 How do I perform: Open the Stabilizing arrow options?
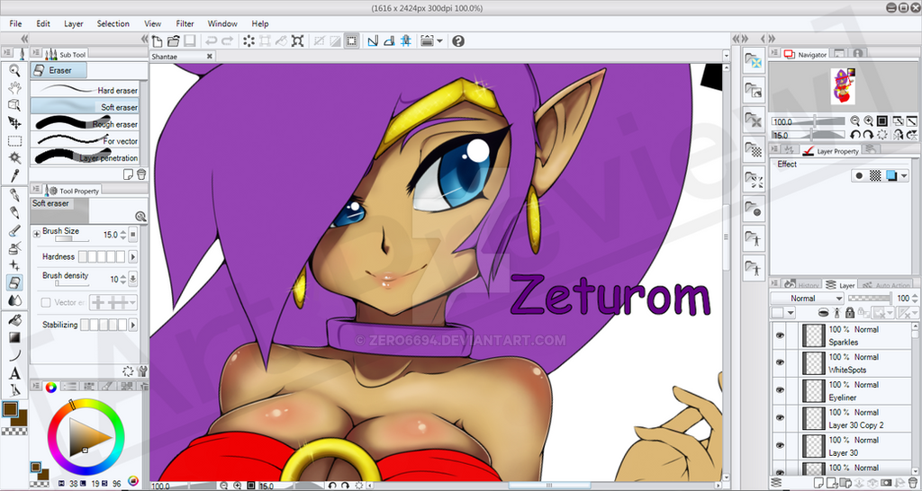(x=133, y=325)
